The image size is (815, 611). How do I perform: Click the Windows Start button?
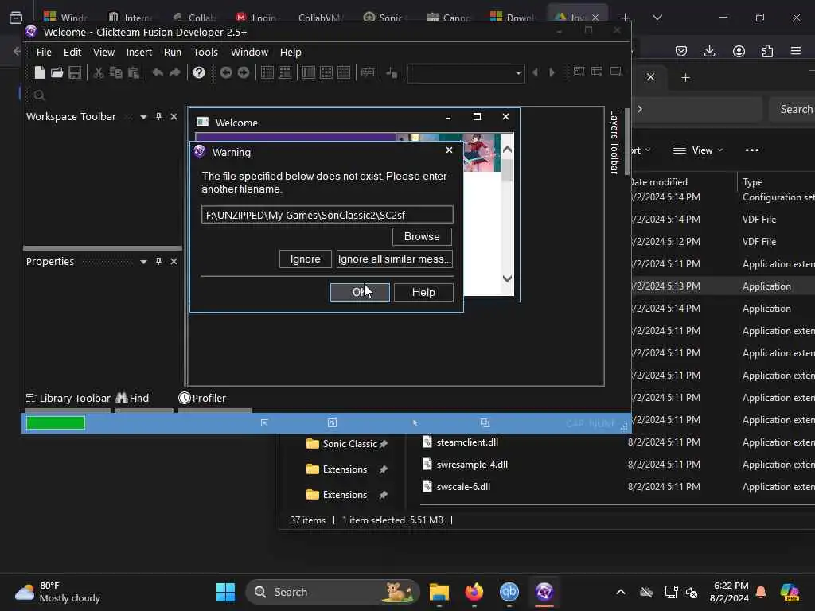tap(225, 592)
